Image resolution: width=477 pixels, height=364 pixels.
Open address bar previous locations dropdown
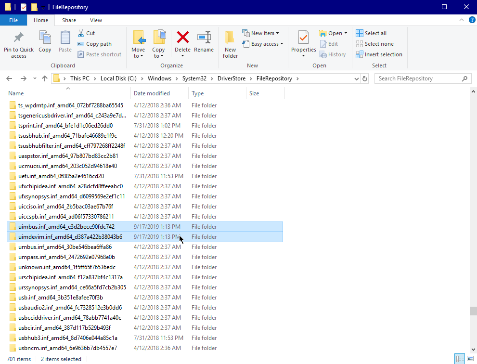(x=357, y=79)
